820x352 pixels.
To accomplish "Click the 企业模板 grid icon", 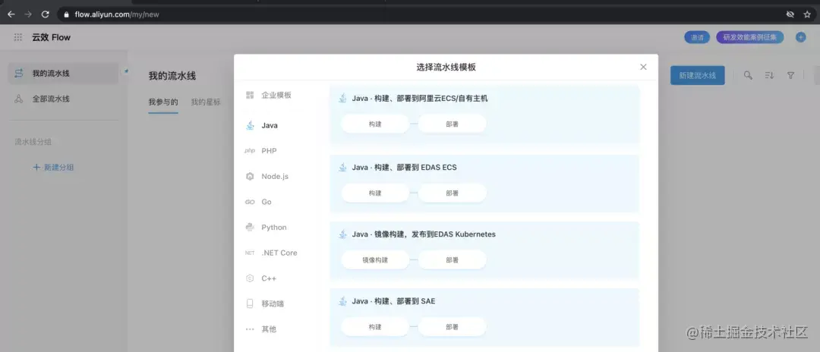I will coord(250,95).
